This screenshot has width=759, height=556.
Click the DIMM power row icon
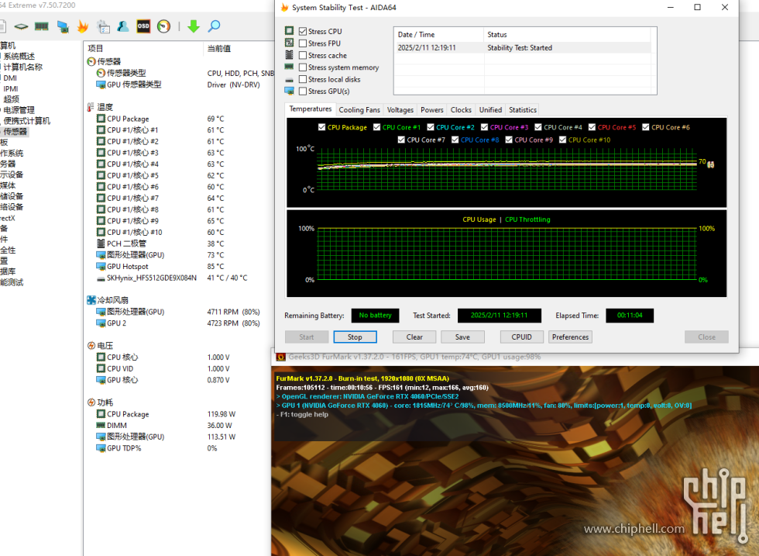(101, 425)
